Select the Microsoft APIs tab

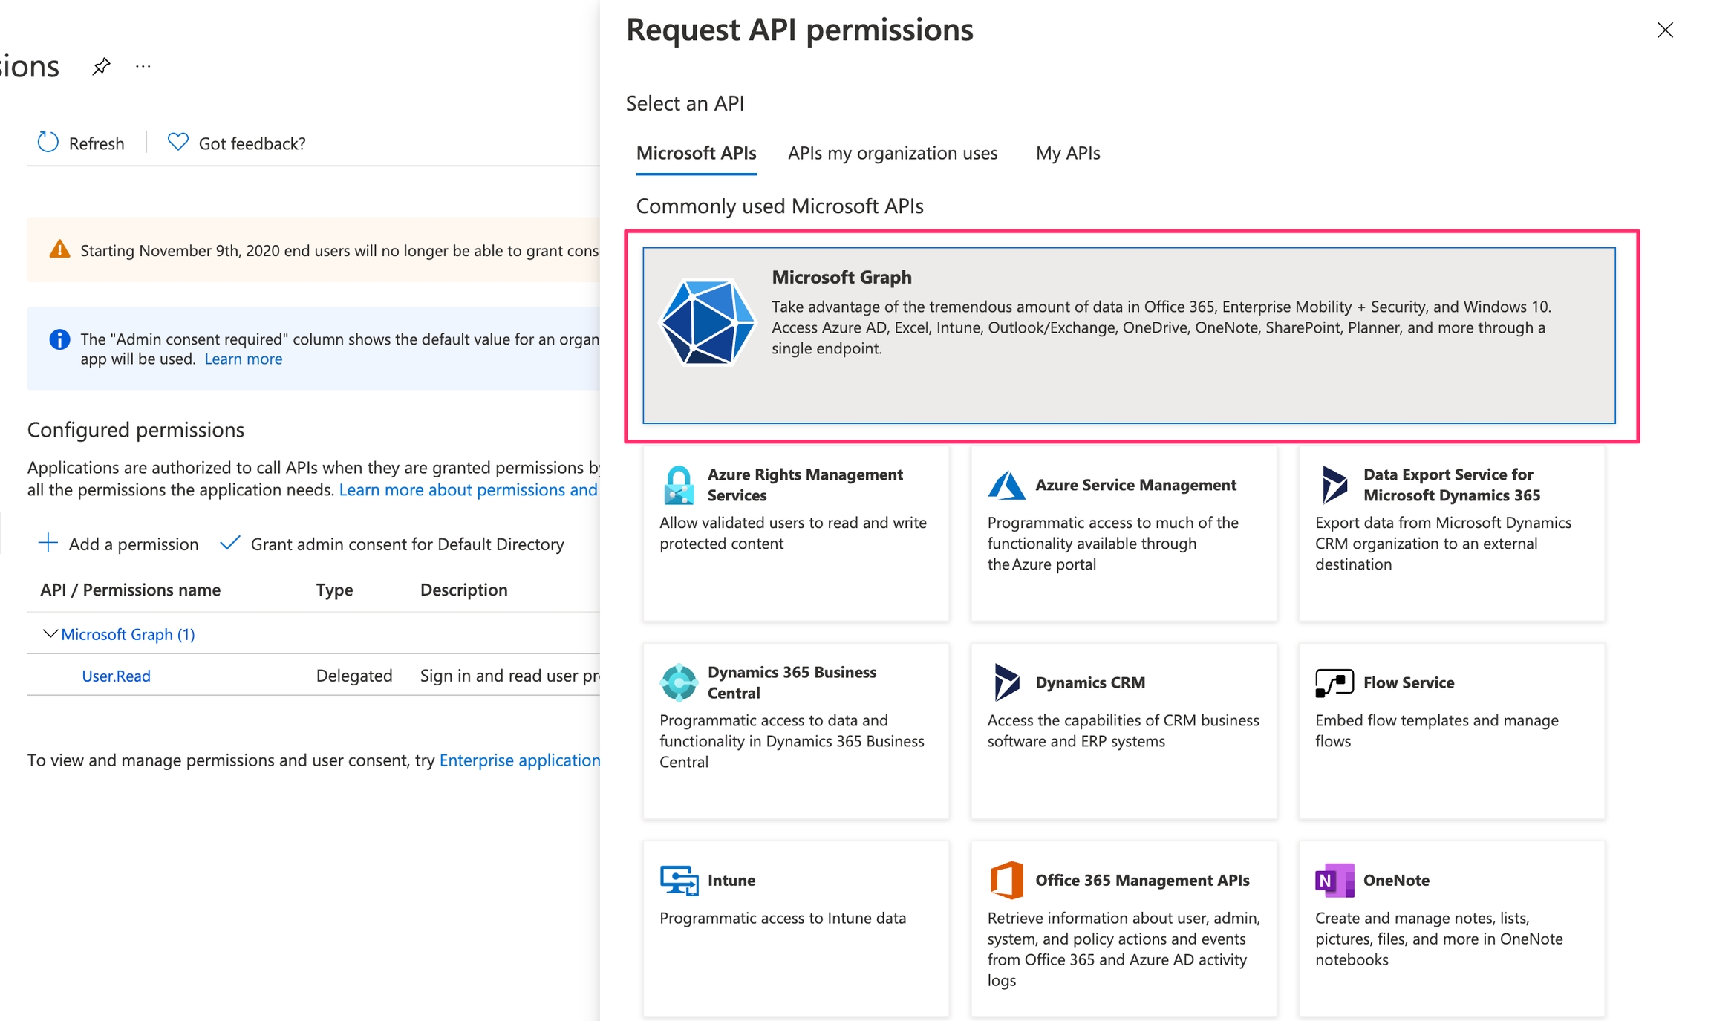pyautogui.click(x=696, y=153)
